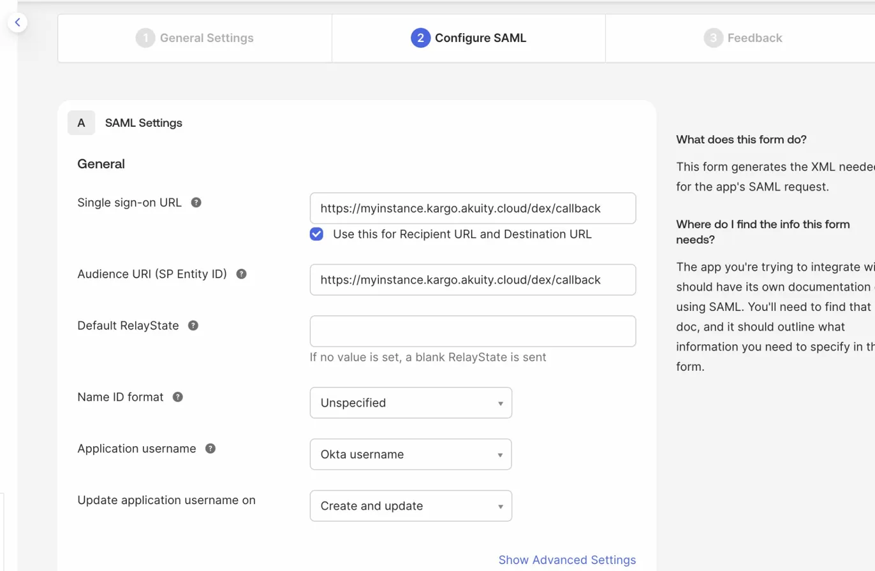Image resolution: width=875 pixels, height=571 pixels.
Task: Click the SAML Settings section heading
Action: 143,123
